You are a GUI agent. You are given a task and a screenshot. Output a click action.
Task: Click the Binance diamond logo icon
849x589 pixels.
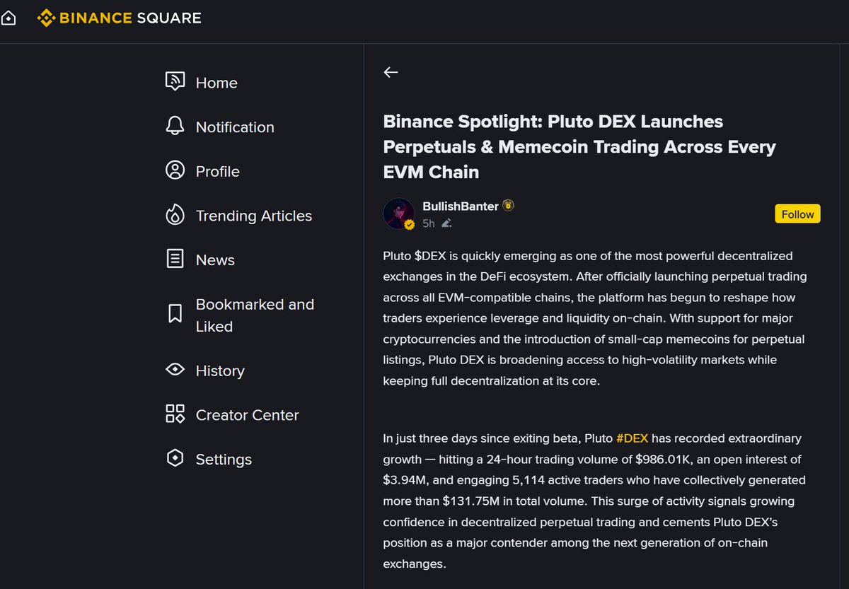[x=46, y=18]
